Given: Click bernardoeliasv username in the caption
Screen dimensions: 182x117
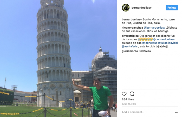Looking at the screenshot, I should 132,19.
